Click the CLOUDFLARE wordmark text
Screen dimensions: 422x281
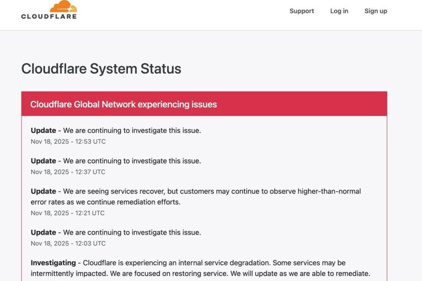pyautogui.click(x=49, y=16)
